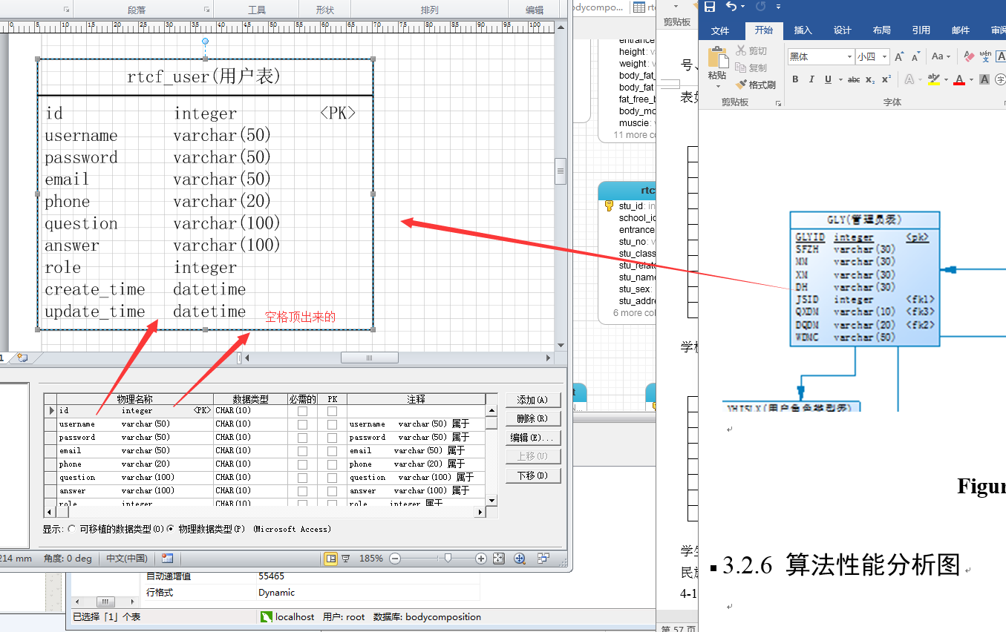The width and height of the screenshot is (1006, 632).
Task: Expand paste options arrow under 粘贴
Action: (717, 86)
